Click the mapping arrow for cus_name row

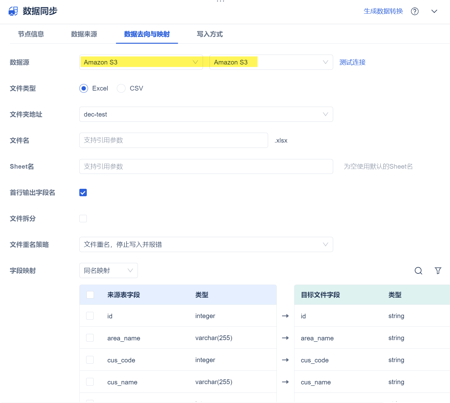click(285, 382)
